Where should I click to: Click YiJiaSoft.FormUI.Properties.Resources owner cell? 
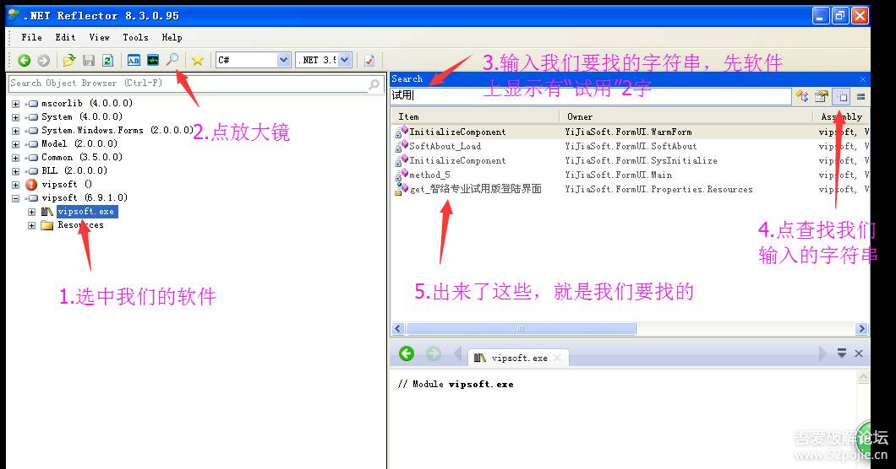click(658, 189)
